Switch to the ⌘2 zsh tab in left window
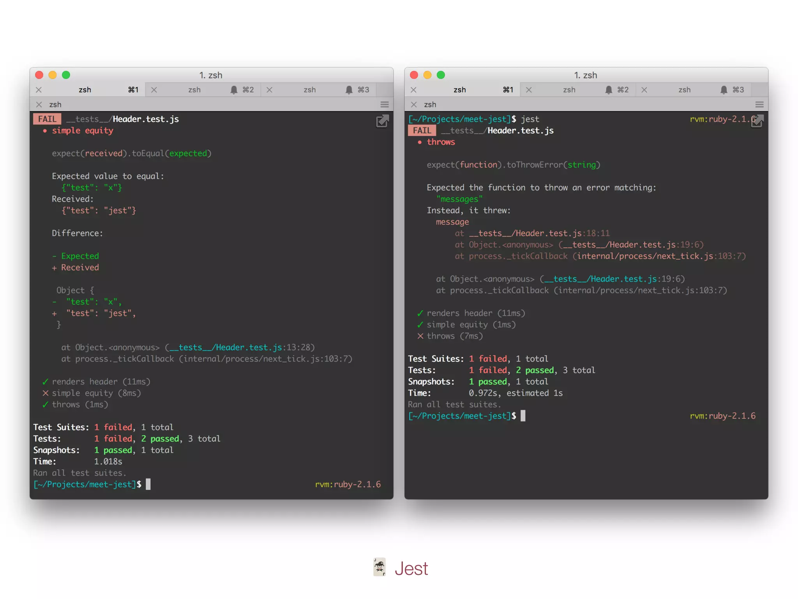The height and width of the screenshot is (599, 798). click(x=195, y=90)
